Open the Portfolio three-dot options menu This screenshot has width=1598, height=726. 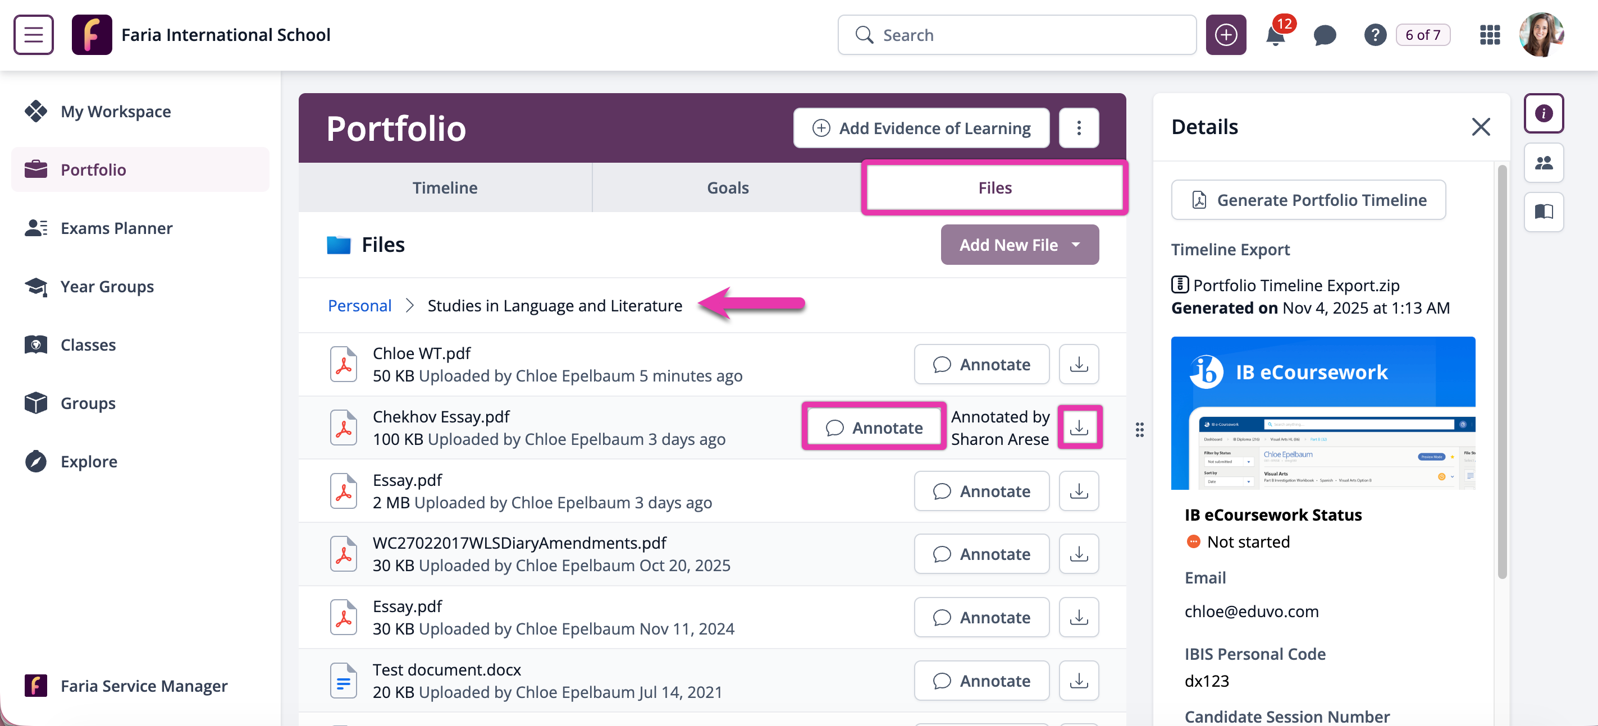coord(1079,128)
